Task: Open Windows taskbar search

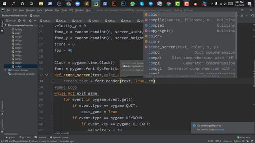Action: pyautogui.click(x=13, y=4)
